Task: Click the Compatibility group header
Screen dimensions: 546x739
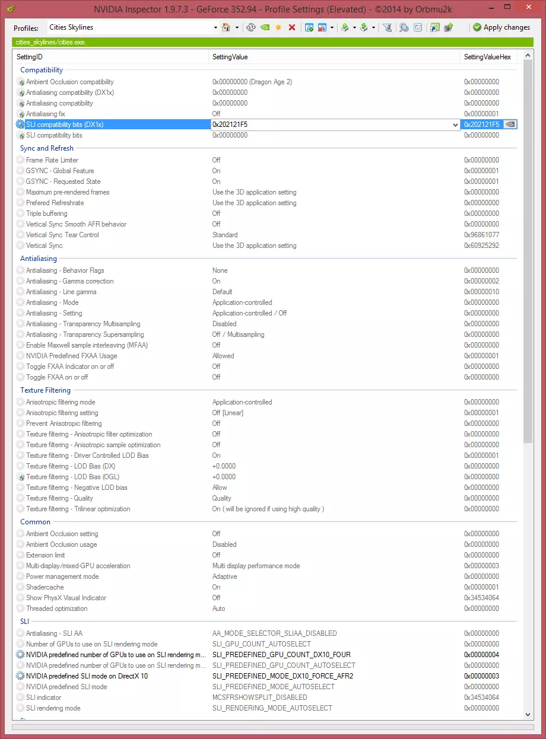Action: (x=42, y=70)
